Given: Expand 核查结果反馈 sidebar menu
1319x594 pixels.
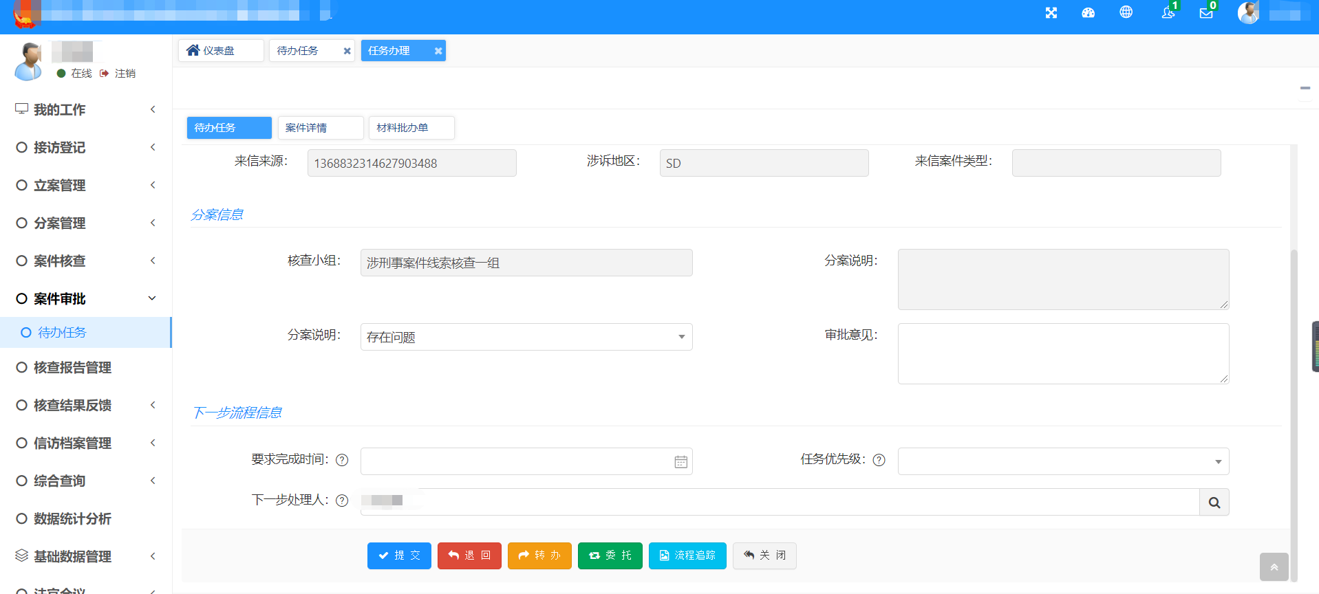Looking at the screenshot, I should (x=85, y=405).
